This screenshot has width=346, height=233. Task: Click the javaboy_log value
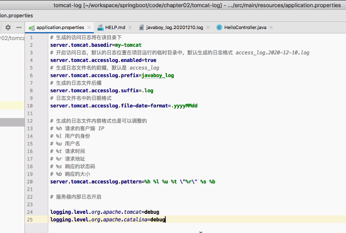[x=158, y=76]
